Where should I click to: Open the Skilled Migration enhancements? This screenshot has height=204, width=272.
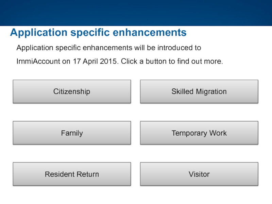(x=199, y=91)
